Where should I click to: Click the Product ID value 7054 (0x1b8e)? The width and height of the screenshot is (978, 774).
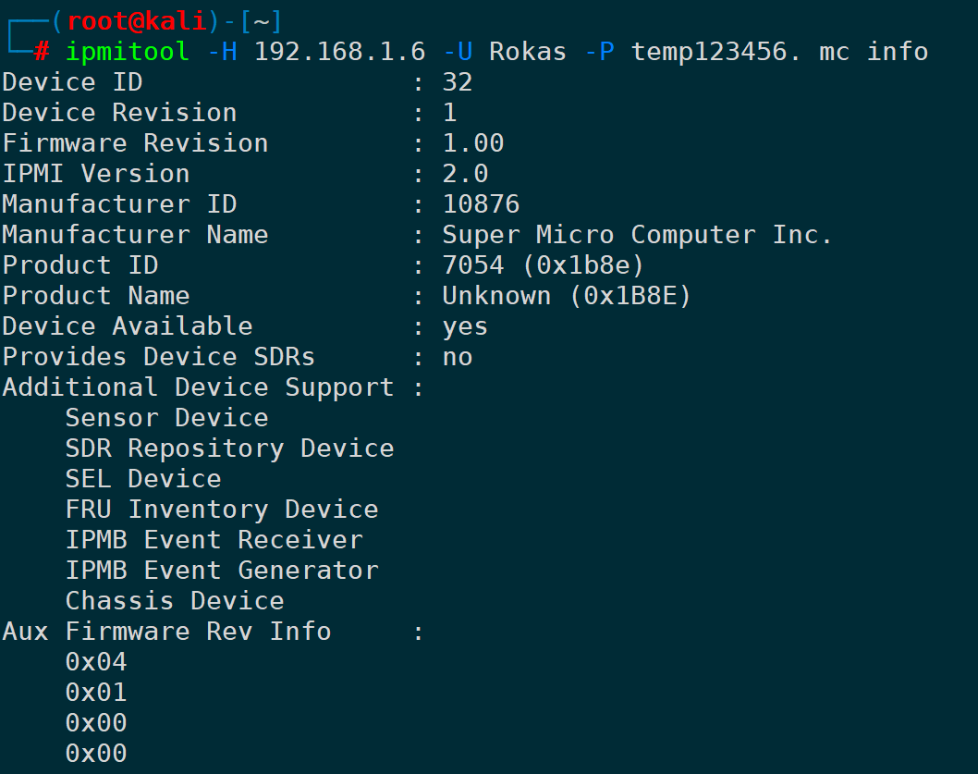(543, 265)
